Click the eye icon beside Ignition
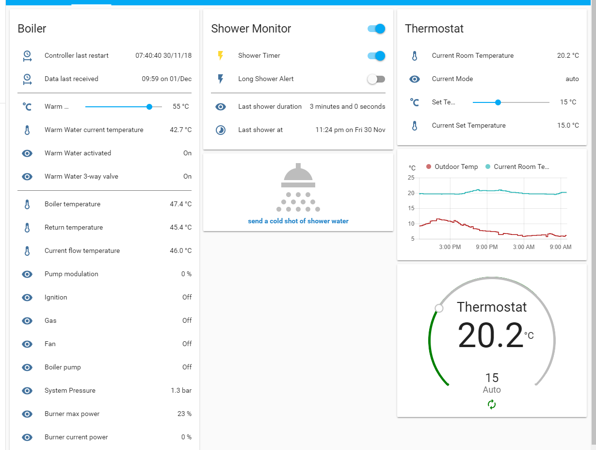Screen dimensions: 596x450 pyautogui.click(x=27, y=297)
